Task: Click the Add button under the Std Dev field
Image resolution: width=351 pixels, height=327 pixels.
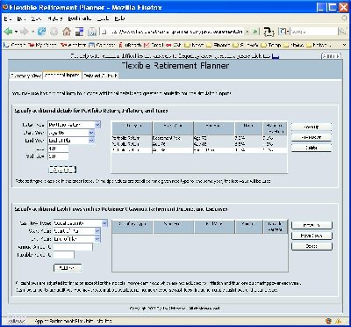Action: 62,170
